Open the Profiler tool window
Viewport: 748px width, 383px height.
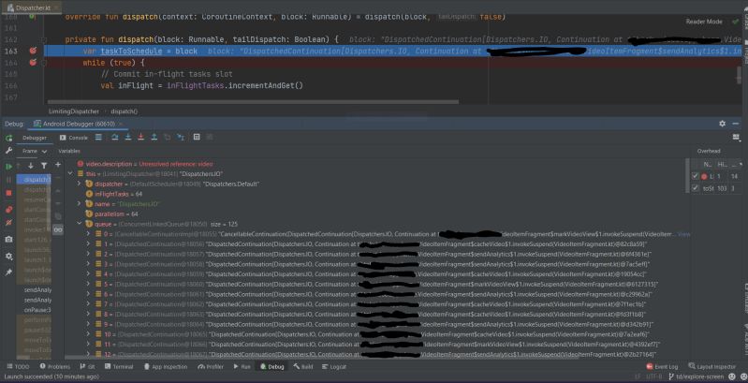(x=211, y=367)
